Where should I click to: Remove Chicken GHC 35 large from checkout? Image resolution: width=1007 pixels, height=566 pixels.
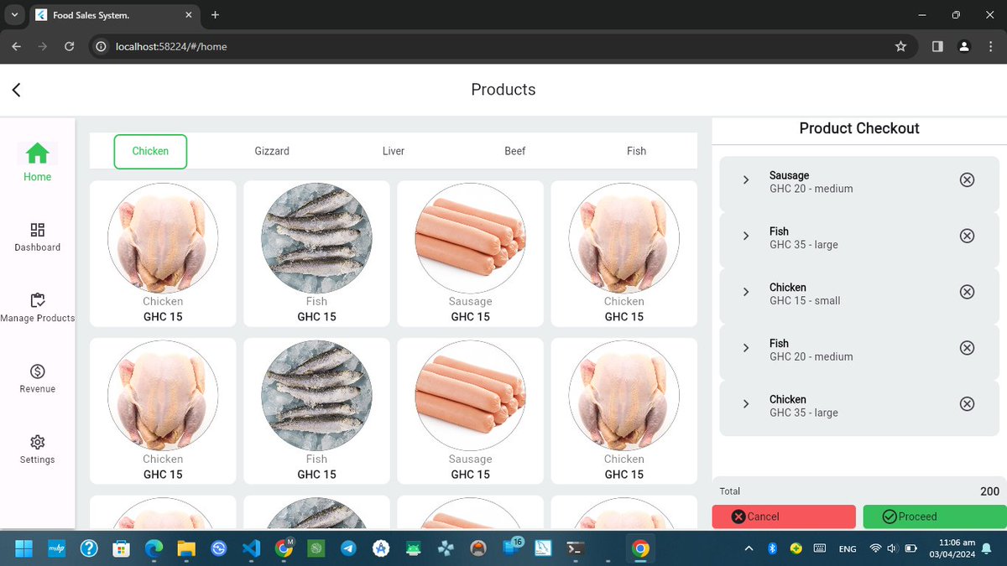pyautogui.click(x=967, y=404)
